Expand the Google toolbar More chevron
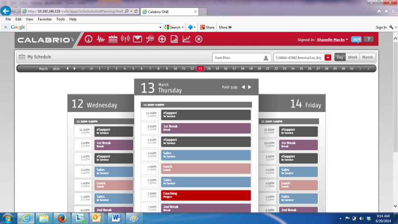398x224 pixels. pos(225,27)
